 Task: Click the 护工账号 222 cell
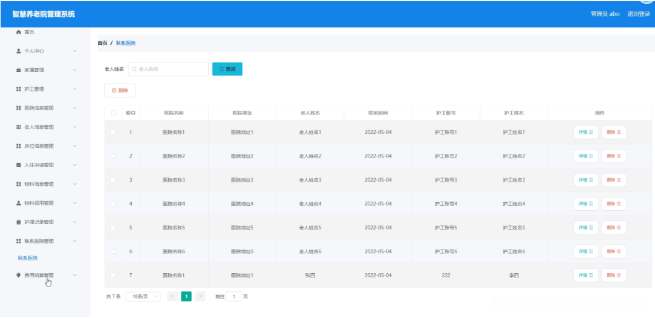click(x=446, y=275)
